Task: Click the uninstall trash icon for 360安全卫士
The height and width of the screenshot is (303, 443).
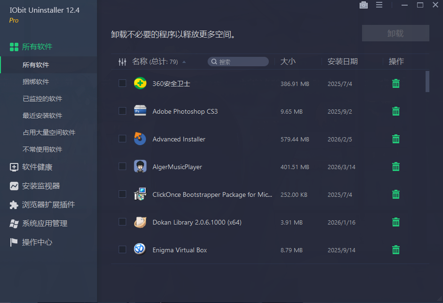Action: [395, 84]
